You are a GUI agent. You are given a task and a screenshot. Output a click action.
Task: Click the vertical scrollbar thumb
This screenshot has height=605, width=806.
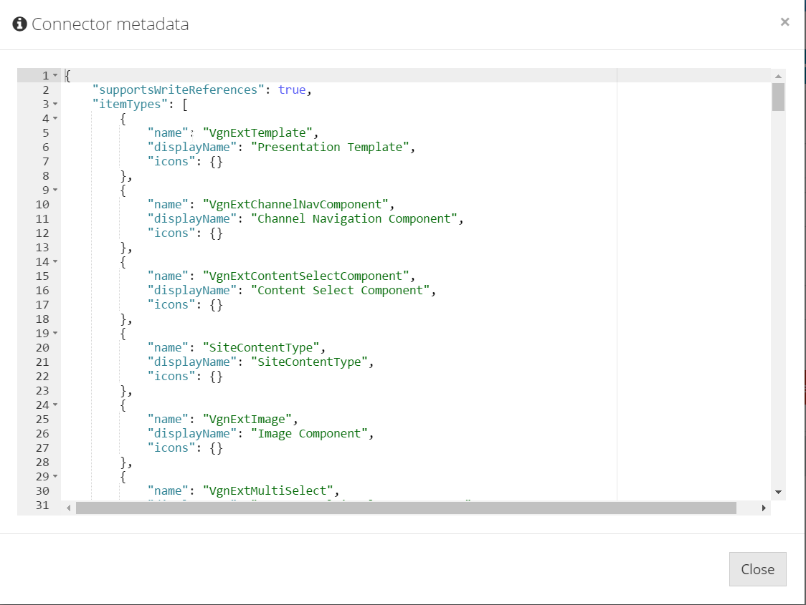pos(778,97)
